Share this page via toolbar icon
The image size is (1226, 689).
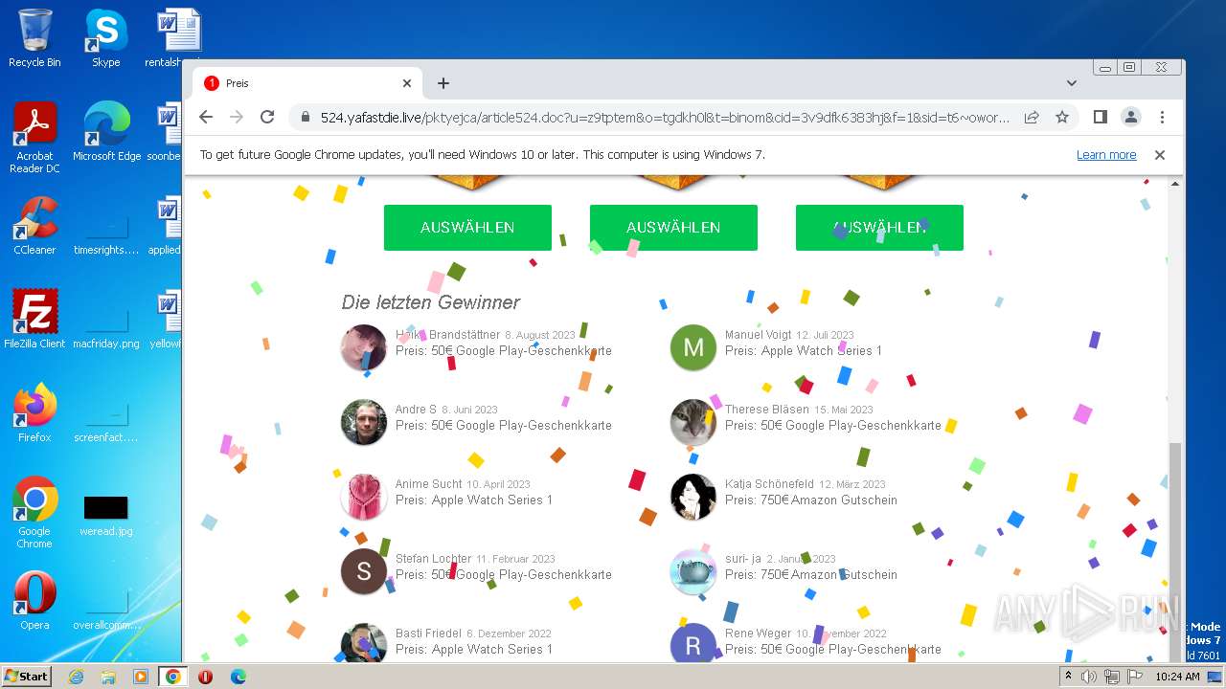click(x=1032, y=117)
